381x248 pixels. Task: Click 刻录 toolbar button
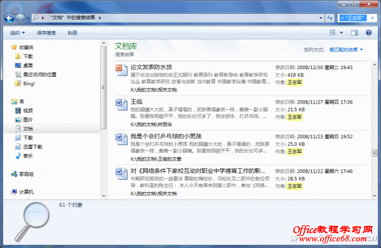[x=72, y=33]
